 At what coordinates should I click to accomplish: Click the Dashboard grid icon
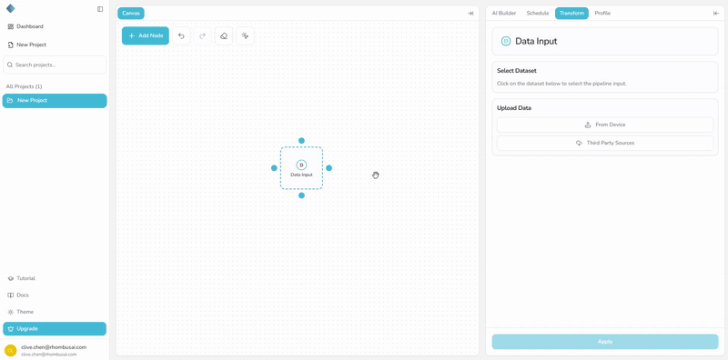[x=11, y=26]
